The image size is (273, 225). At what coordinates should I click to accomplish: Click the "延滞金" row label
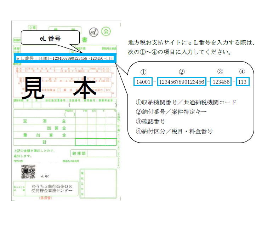click(x=45, y=121)
